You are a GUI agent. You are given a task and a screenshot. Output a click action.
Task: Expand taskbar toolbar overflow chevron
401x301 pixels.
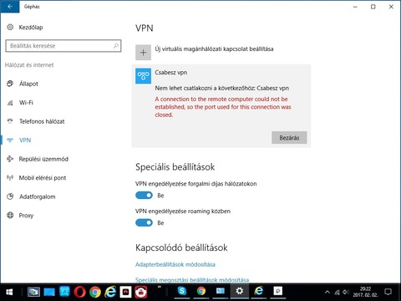coord(160,287)
